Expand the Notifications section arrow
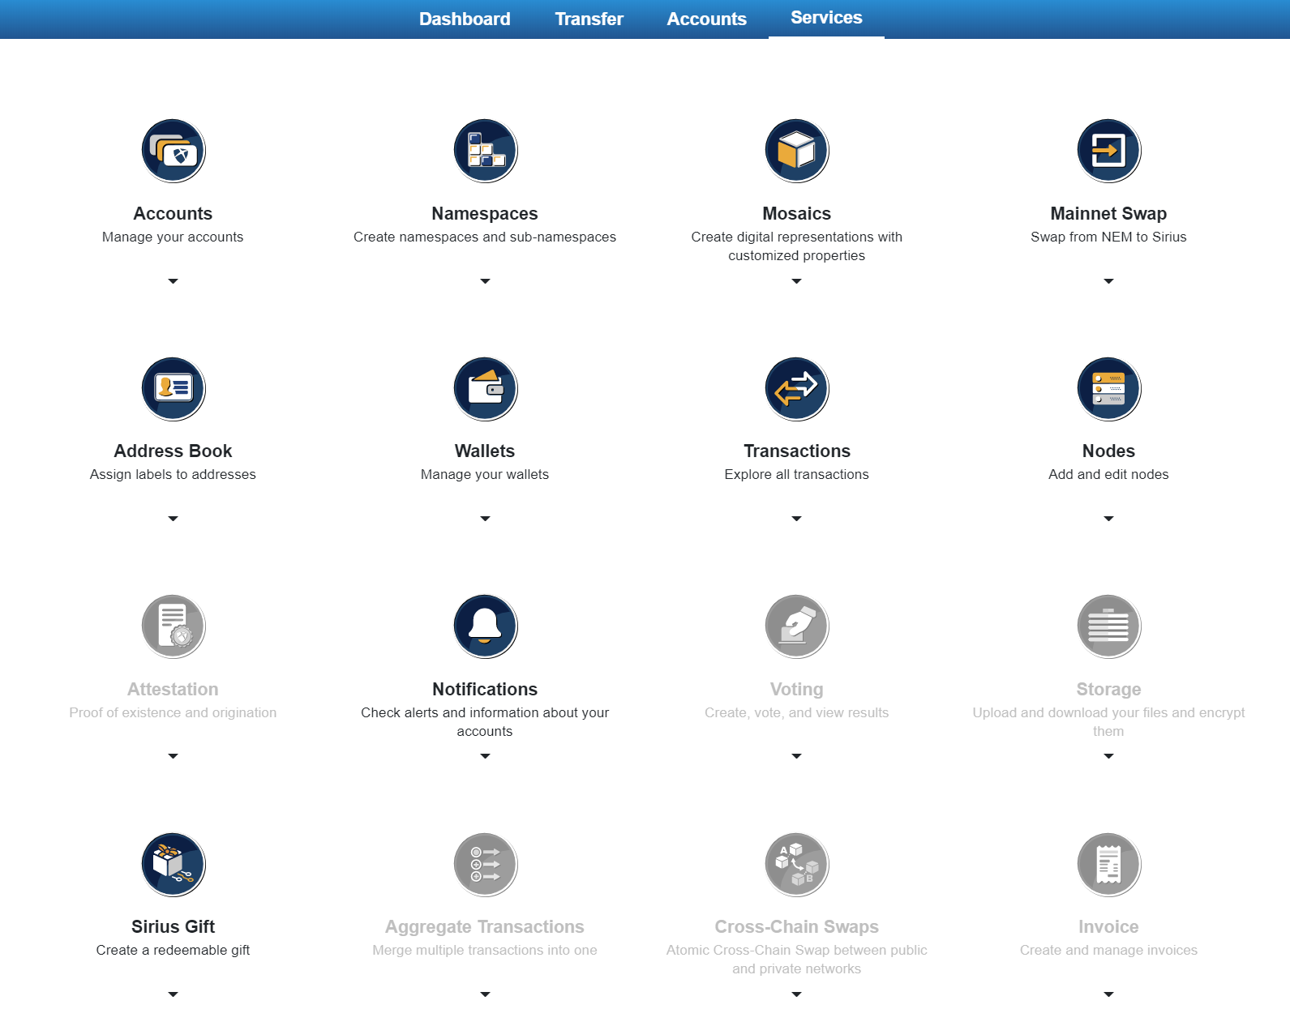1290x1009 pixels. point(485,756)
